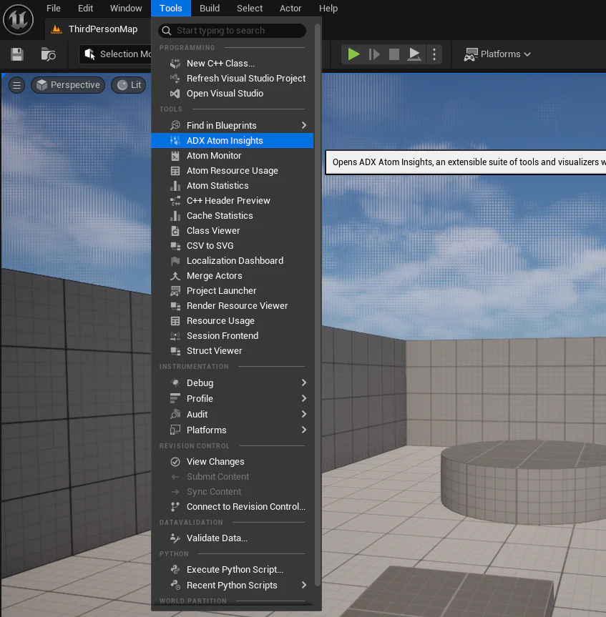Click View Changes in revision control
The width and height of the screenshot is (606, 617).
tap(233, 462)
